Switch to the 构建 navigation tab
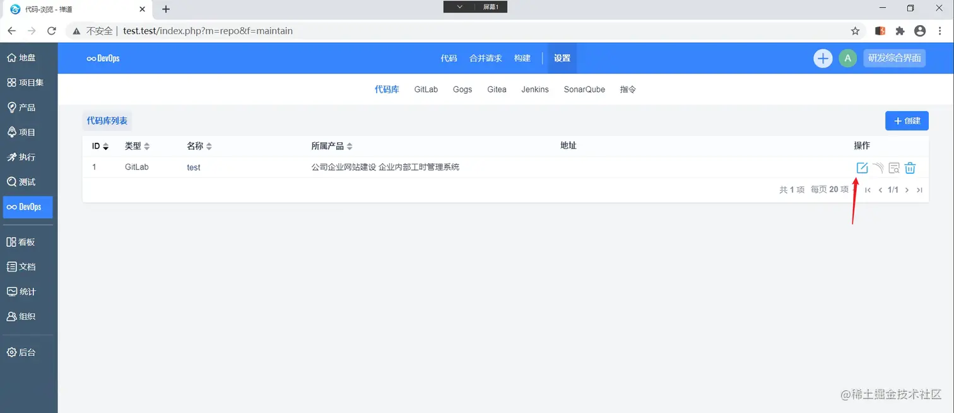Image resolution: width=954 pixels, height=413 pixels. (x=522, y=59)
